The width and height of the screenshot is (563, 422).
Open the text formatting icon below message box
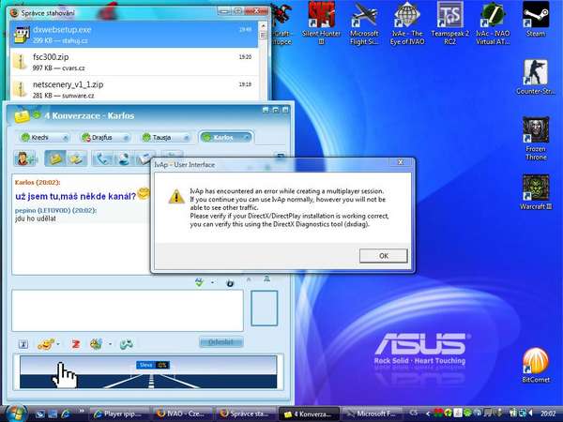point(23,344)
